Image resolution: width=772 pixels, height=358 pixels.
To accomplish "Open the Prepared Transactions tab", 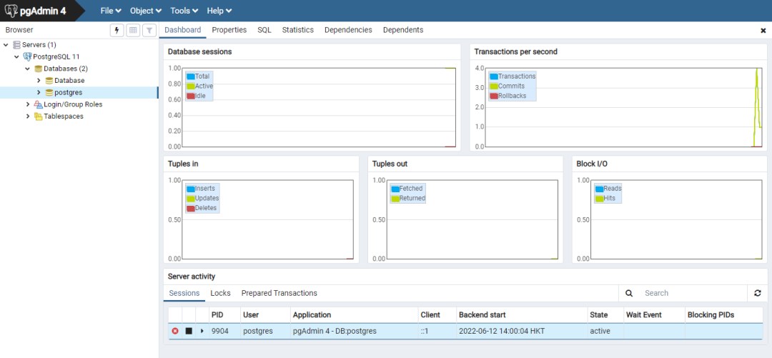I will [279, 293].
